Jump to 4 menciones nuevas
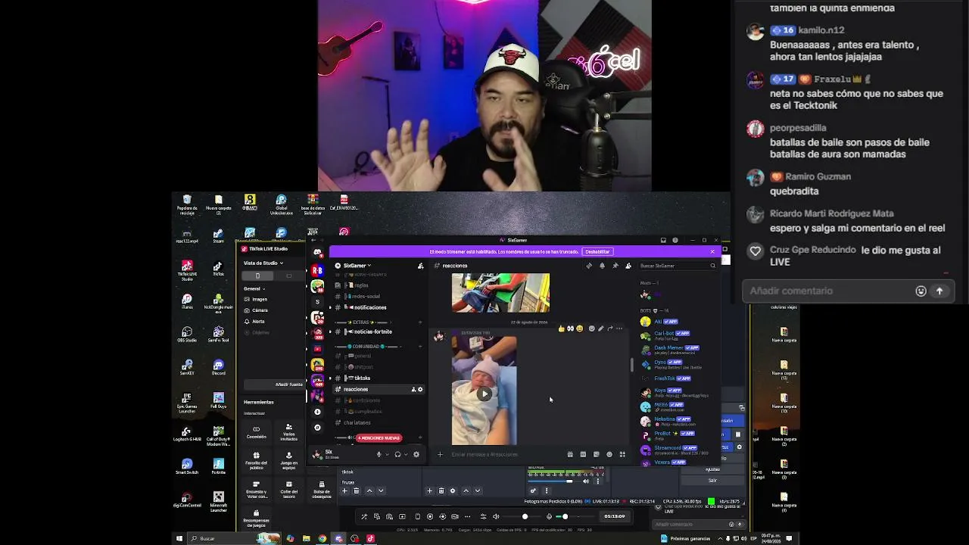The height and width of the screenshot is (545, 969). point(379,438)
